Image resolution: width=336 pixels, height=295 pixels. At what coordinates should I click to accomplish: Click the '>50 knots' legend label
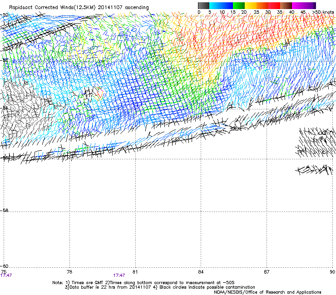coord(323,12)
